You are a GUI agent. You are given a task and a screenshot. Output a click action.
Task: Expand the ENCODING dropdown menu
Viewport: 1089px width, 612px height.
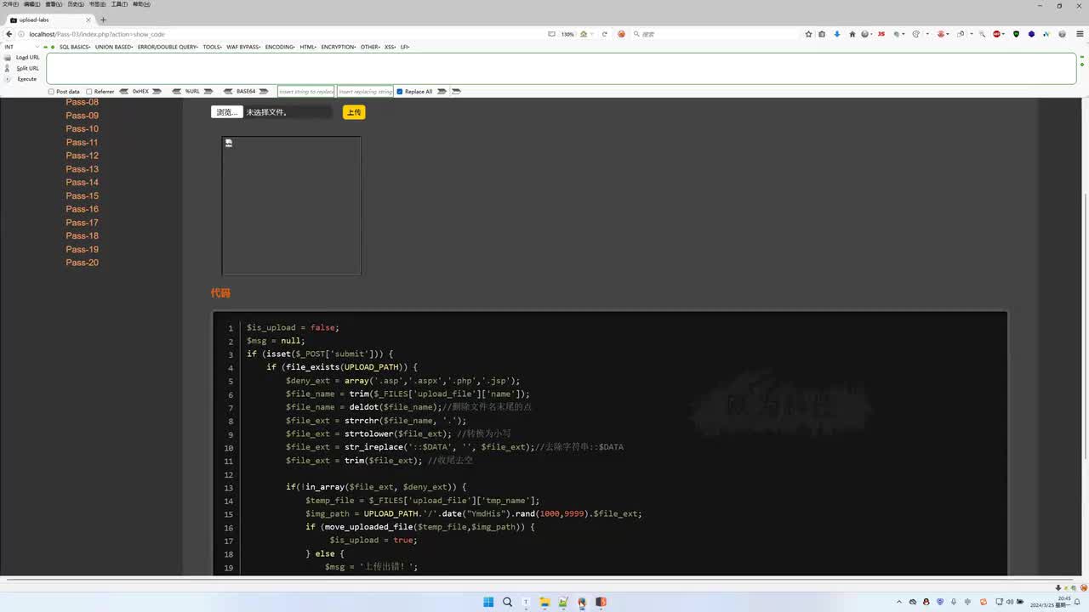click(280, 47)
